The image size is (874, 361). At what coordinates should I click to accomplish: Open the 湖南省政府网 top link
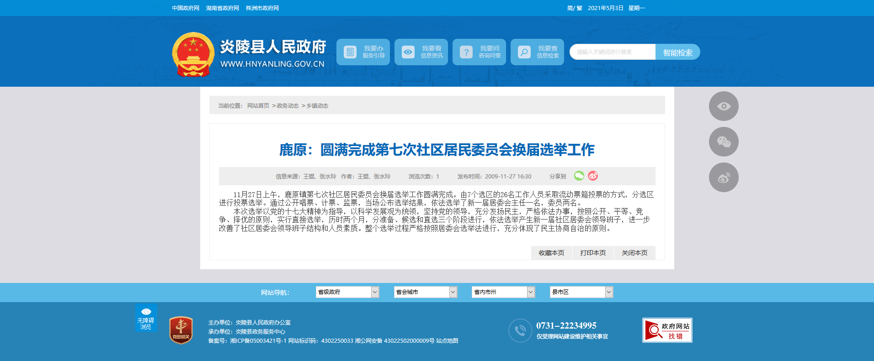pyautogui.click(x=223, y=8)
